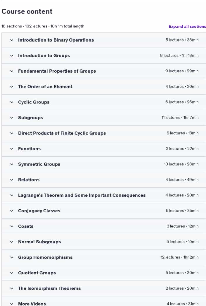Toggle the Cyclic Groups chevron icon

[12, 102]
